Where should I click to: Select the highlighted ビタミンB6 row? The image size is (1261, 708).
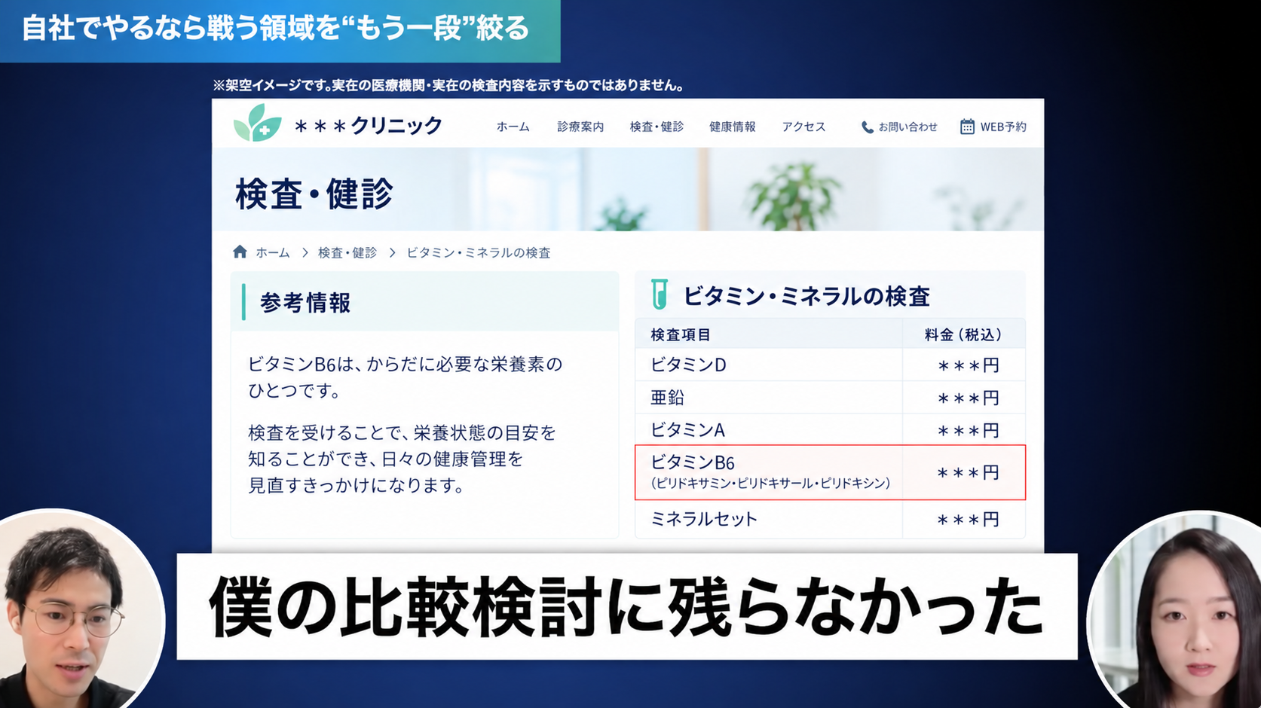click(830, 472)
